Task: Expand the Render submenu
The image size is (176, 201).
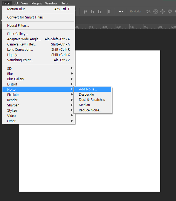Action: (38, 100)
